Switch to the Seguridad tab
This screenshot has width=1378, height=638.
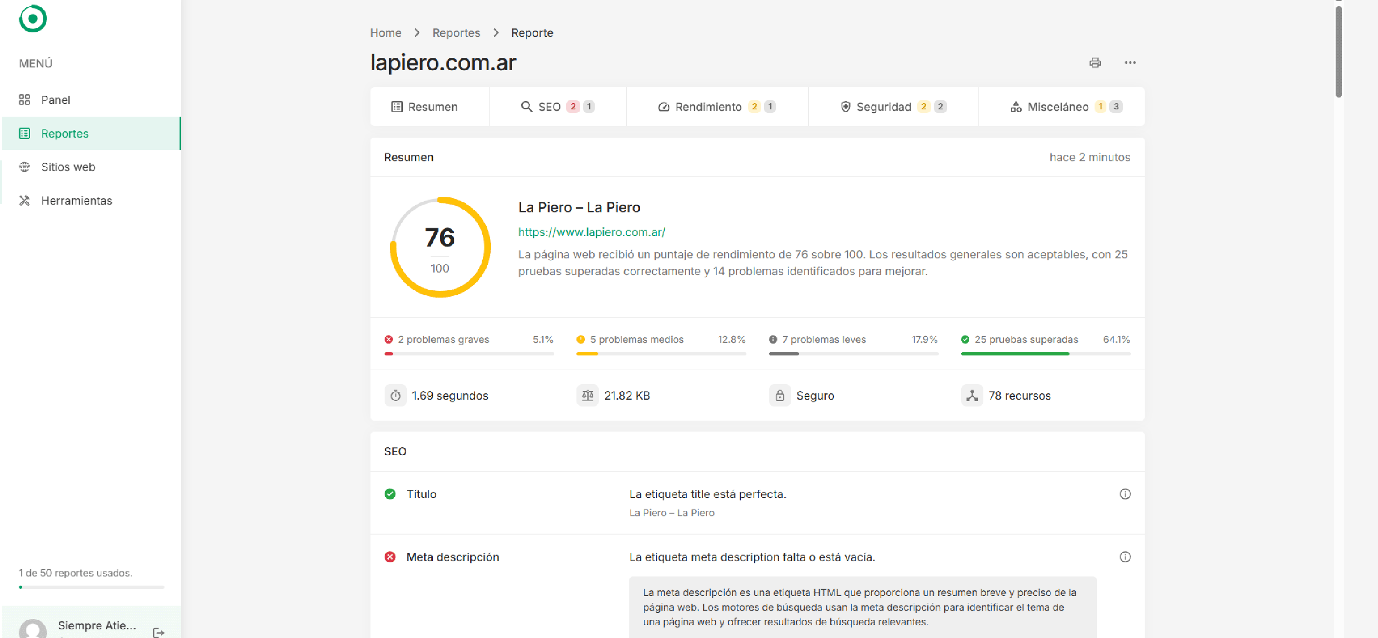tap(893, 107)
